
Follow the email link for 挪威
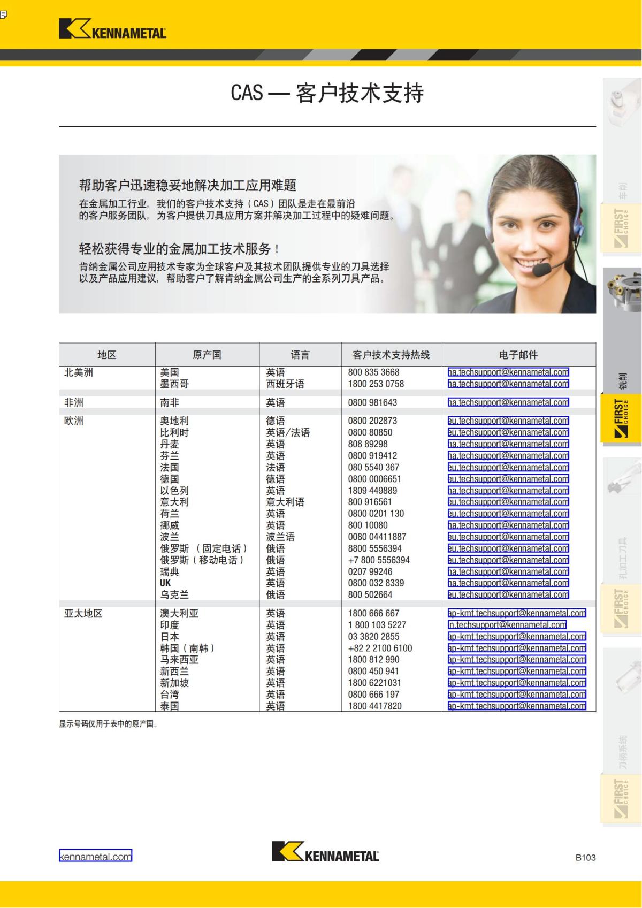click(x=508, y=525)
